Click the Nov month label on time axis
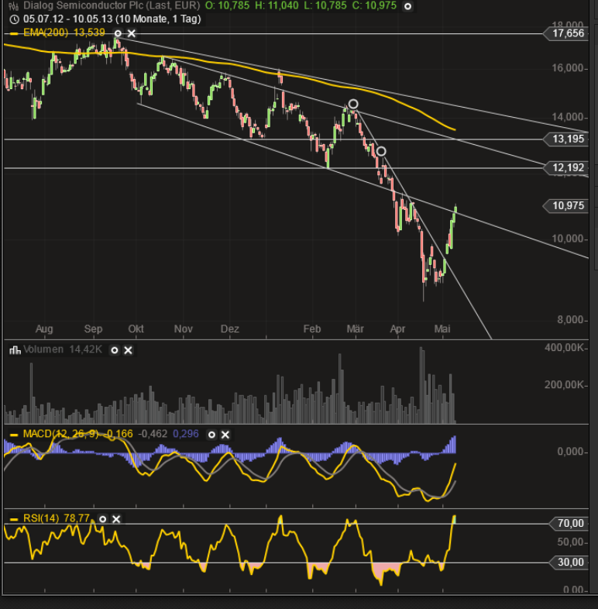 click(184, 329)
